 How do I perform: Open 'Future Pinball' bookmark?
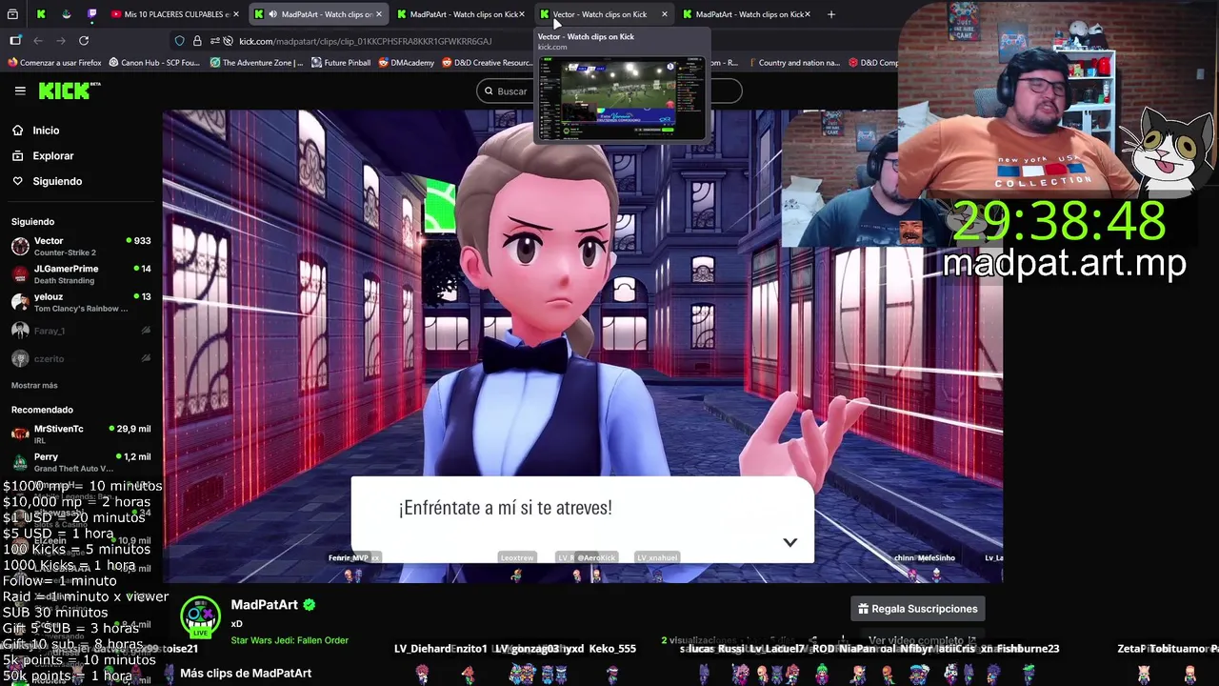pyautogui.click(x=341, y=63)
